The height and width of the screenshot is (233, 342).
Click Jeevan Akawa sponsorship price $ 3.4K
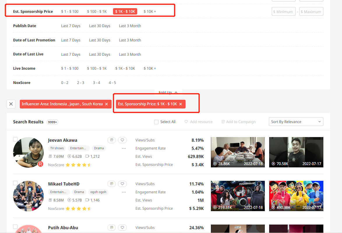point(198,165)
